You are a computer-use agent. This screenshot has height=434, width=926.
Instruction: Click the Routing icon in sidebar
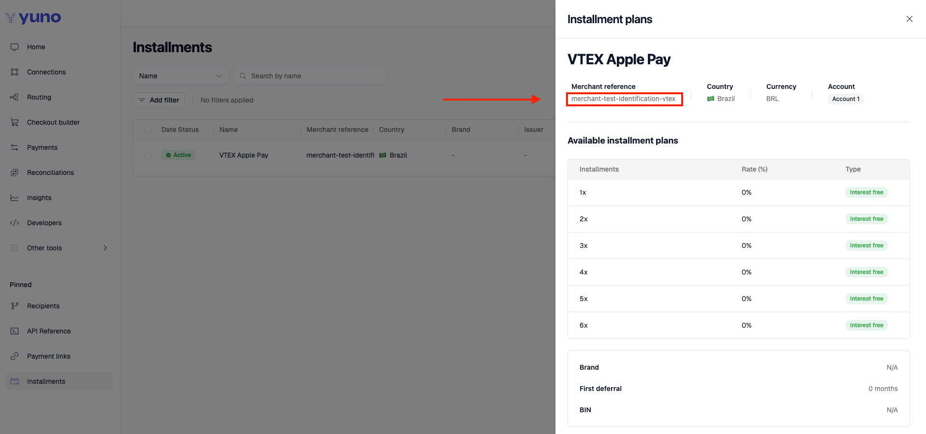tap(15, 97)
